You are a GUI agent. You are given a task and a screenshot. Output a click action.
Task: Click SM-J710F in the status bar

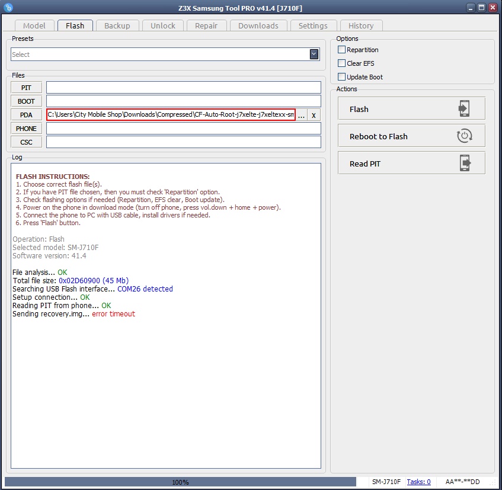386,482
